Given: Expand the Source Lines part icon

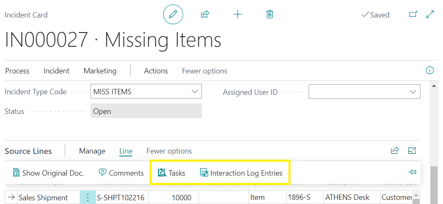Looking at the screenshot, I should tap(412, 151).
